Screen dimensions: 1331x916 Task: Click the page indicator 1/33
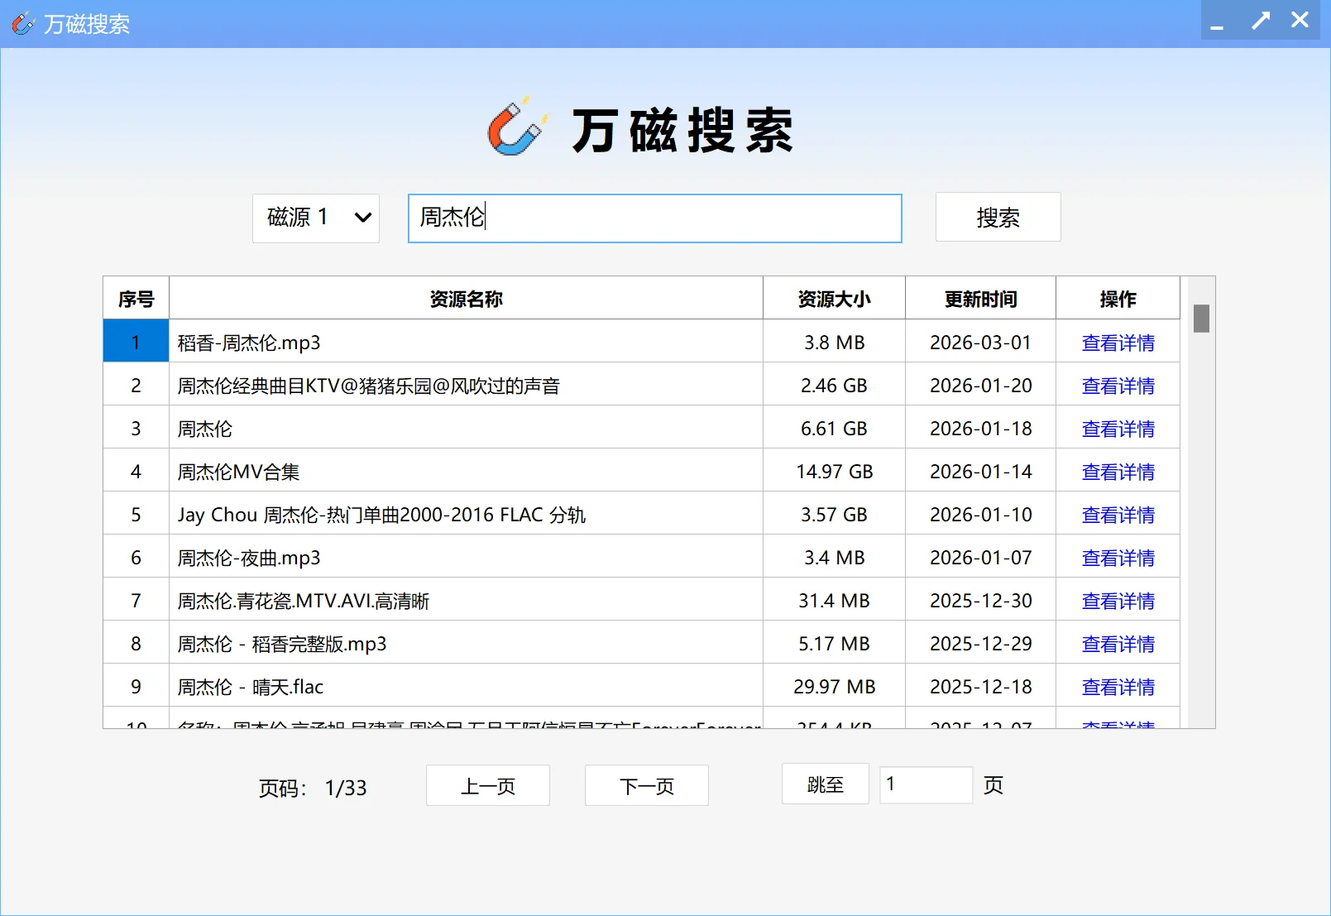346,788
